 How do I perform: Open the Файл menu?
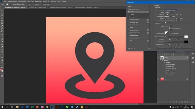5,1
